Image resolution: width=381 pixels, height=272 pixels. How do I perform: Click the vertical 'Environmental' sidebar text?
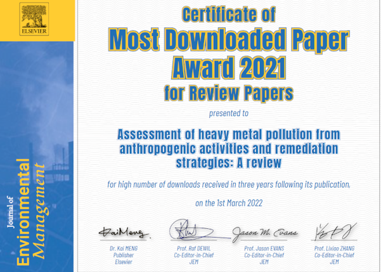(23, 212)
